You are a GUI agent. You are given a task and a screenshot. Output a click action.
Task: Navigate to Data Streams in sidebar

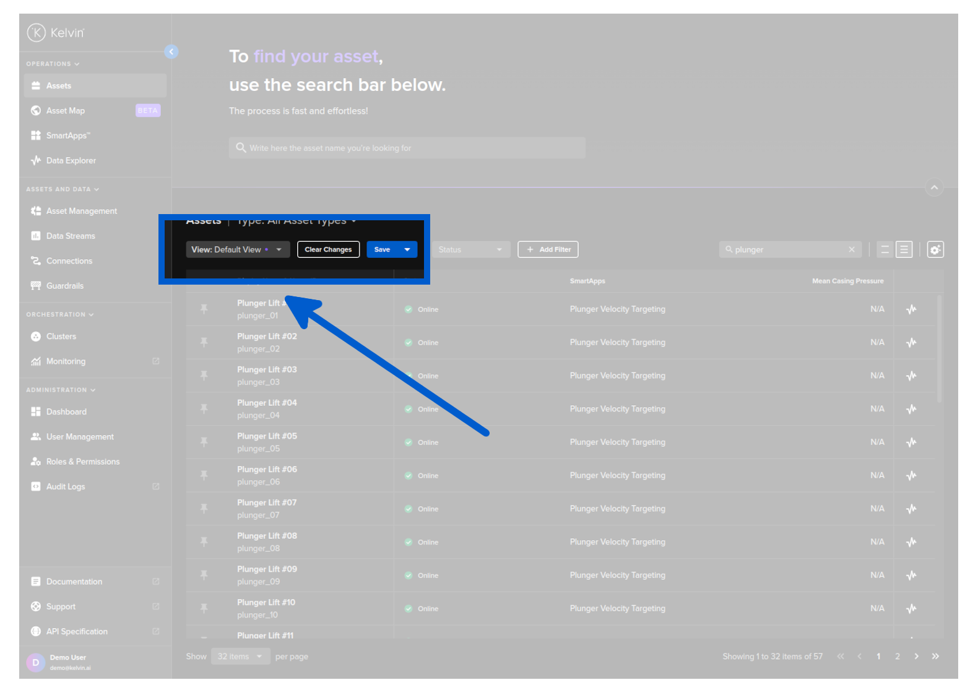[x=71, y=236]
